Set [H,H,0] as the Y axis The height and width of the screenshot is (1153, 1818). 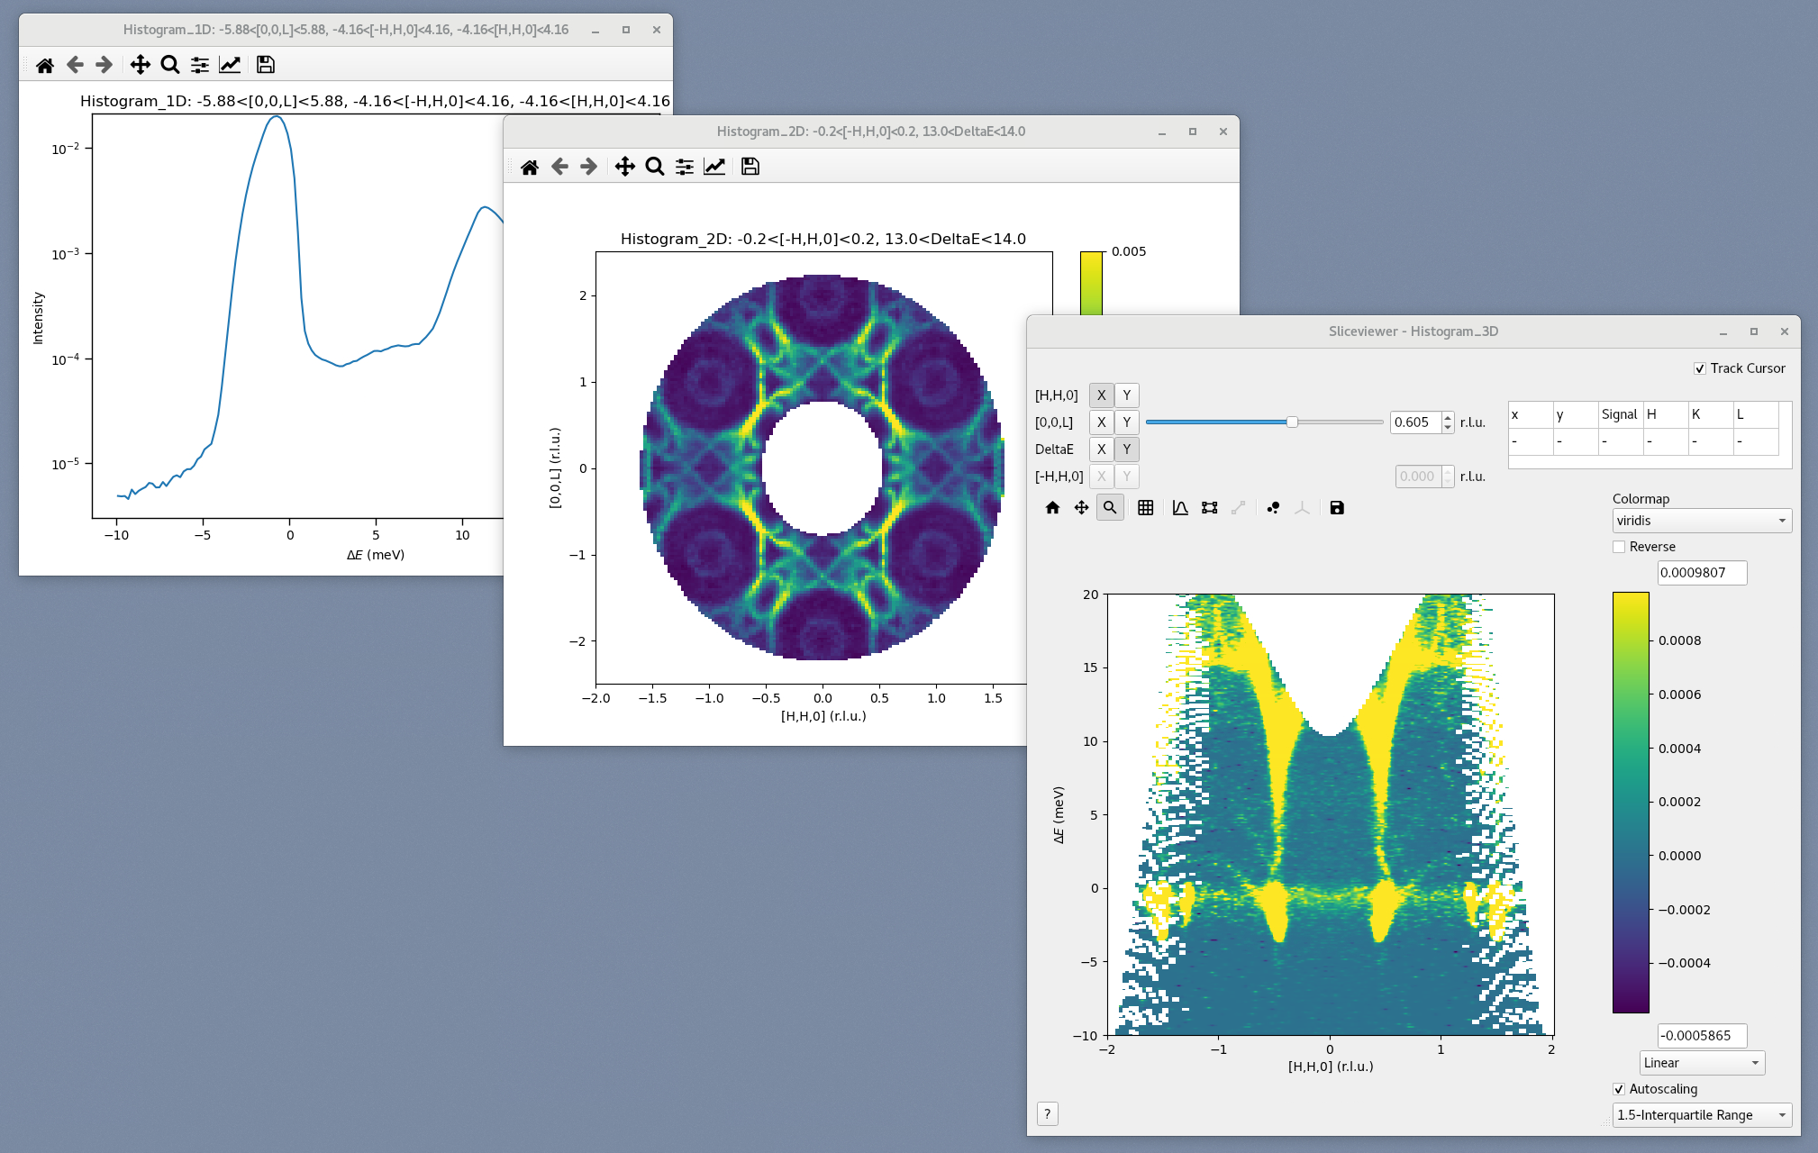(x=1126, y=395)
